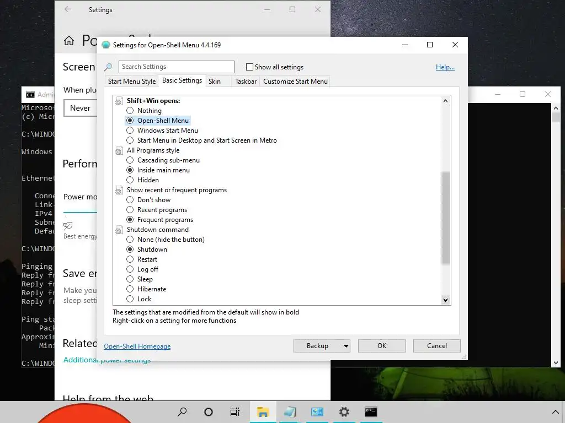565x423 pixels.
Task: Set shutdown command to Hibernate
Action: [130, 289]
